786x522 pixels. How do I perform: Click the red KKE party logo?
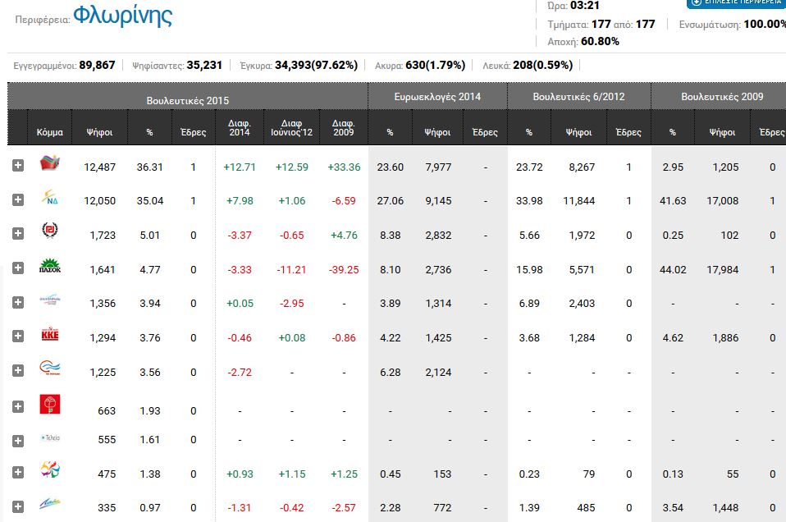pyautogui.click(x=50, y=336)
